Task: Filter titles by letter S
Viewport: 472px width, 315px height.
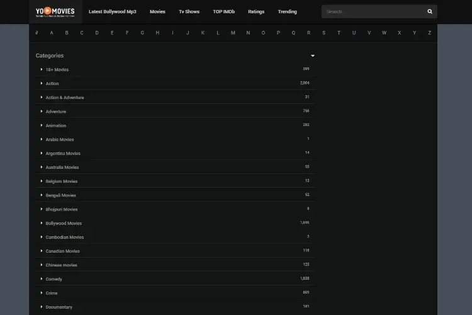Action: click(x=323, y=33)
